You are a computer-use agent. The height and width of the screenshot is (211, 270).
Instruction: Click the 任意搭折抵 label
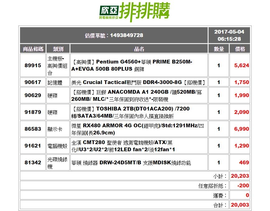(x=213, y=186)
